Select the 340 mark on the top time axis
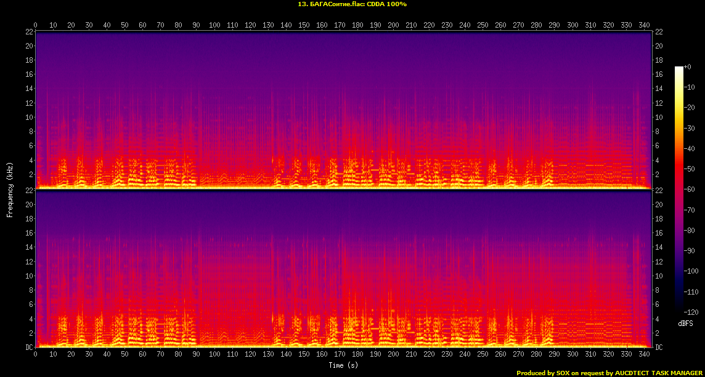Screen dimensions: 705x377 [x=644, y=25]
